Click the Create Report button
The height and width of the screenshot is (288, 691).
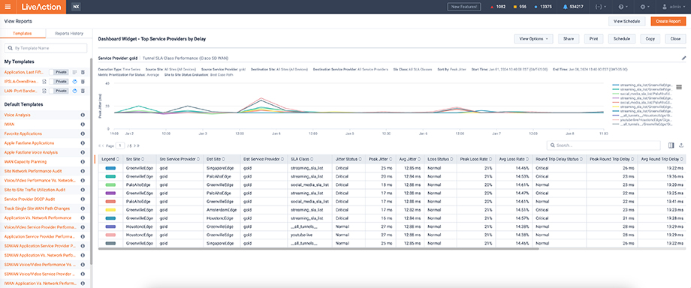668,21
